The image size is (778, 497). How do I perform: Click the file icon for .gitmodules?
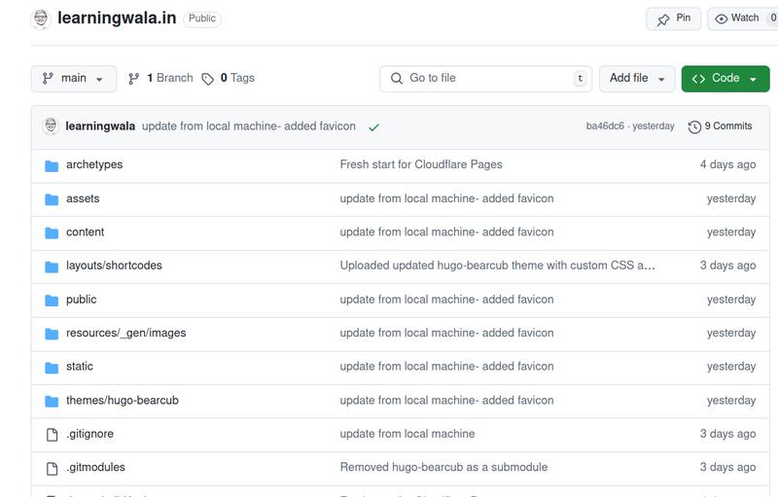point(52,468)
